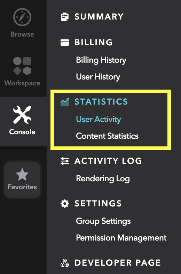Screen dimensions: 181x274
Task: Click the Summary clipboard icon
Action: coord(65,17)
